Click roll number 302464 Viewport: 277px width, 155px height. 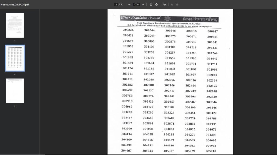[191, 86]
